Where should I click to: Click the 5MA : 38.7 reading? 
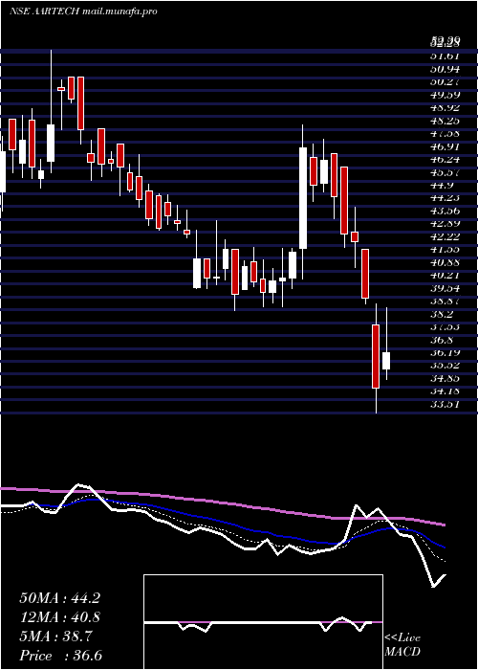coord(55,636)
